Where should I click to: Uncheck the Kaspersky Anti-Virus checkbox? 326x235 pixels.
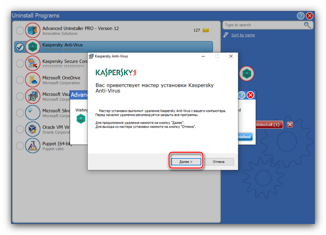click(x=20, y=47)
